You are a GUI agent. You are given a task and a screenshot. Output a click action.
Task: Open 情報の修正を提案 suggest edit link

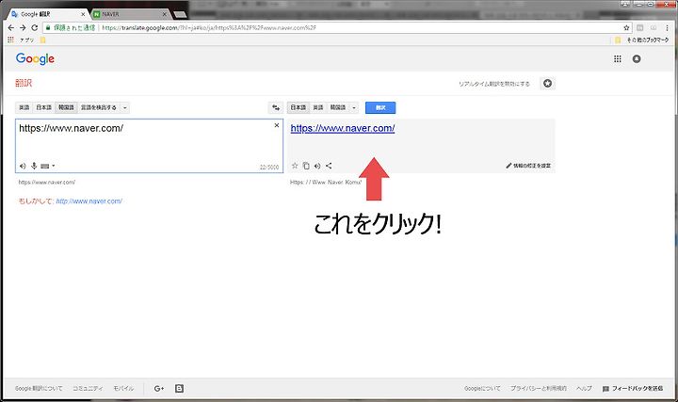coord(528,166)
